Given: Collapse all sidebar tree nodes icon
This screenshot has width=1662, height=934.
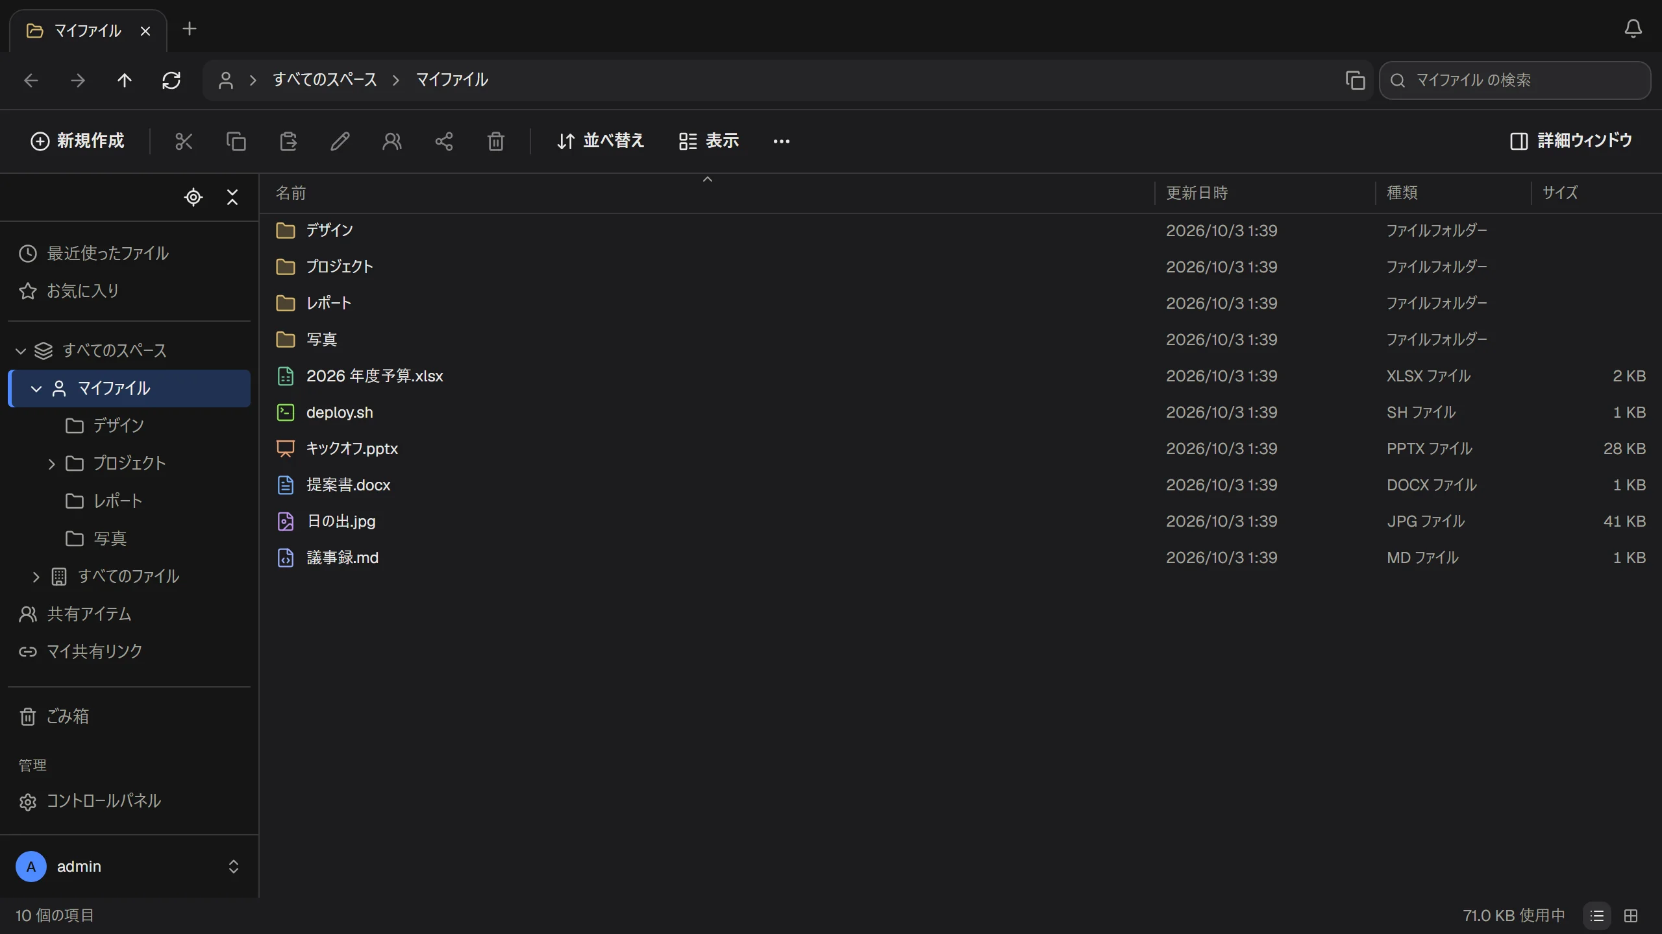Looking at the screenshot, I should pyautogui.click(x=232, y=197).
